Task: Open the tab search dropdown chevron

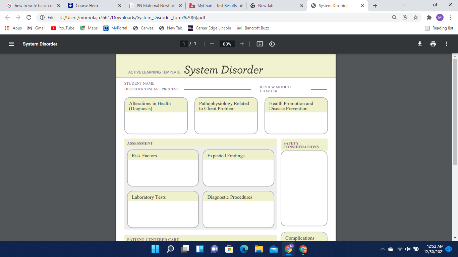Action: point(403,5)
